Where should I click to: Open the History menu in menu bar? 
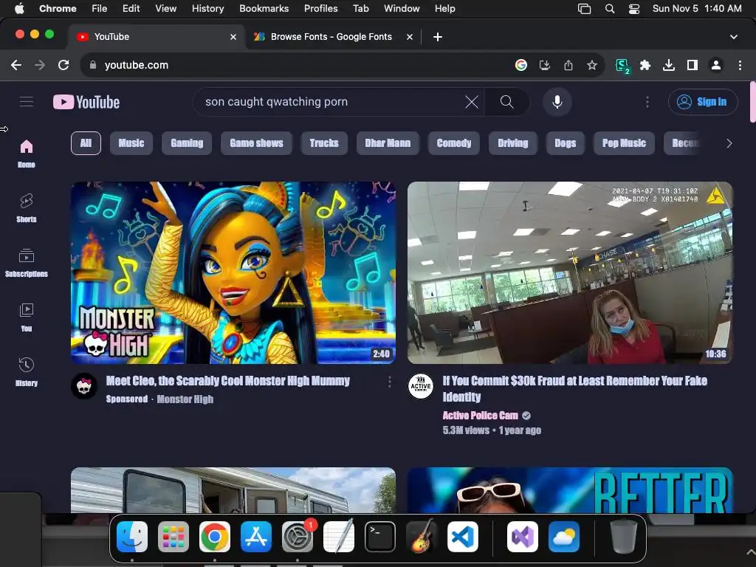(x=207, y=8)
